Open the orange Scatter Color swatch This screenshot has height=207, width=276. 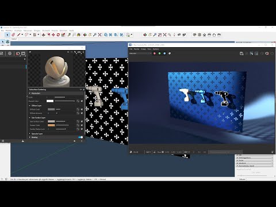click(x=51, y=125)
